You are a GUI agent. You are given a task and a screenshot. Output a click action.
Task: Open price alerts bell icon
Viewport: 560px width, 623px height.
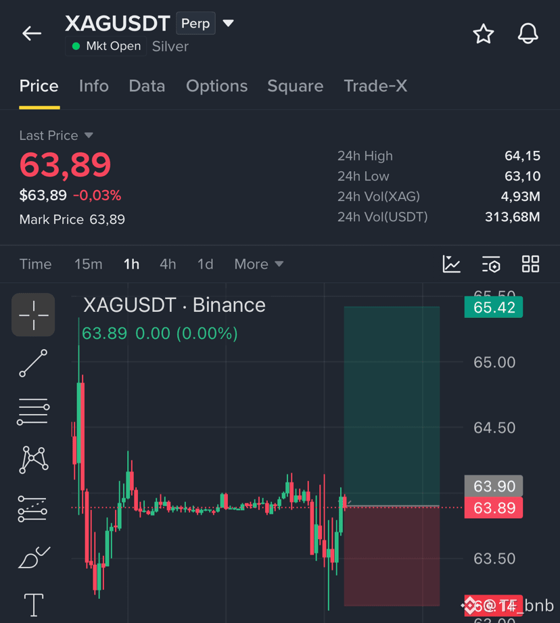tap(528, 34)
